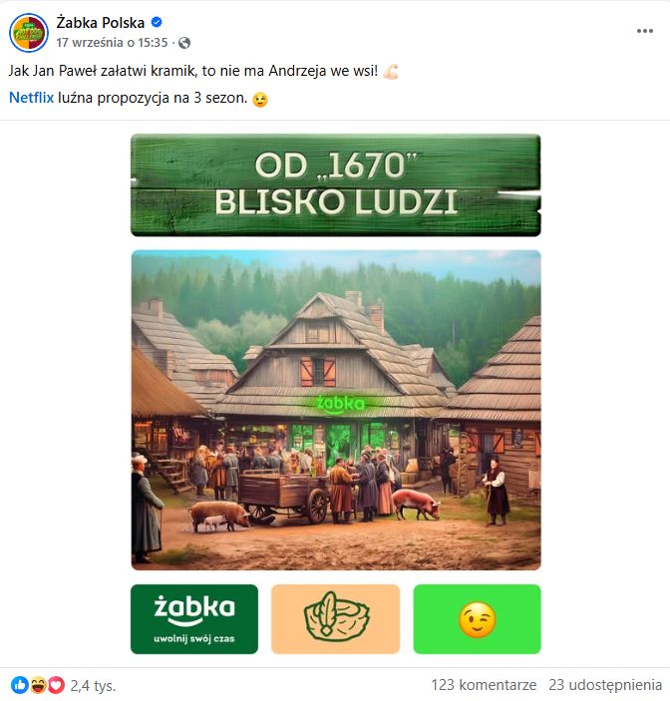Click the red heart Love reaction icon
The height and width of the screenshot is (701, 670).
pos(56,685)
